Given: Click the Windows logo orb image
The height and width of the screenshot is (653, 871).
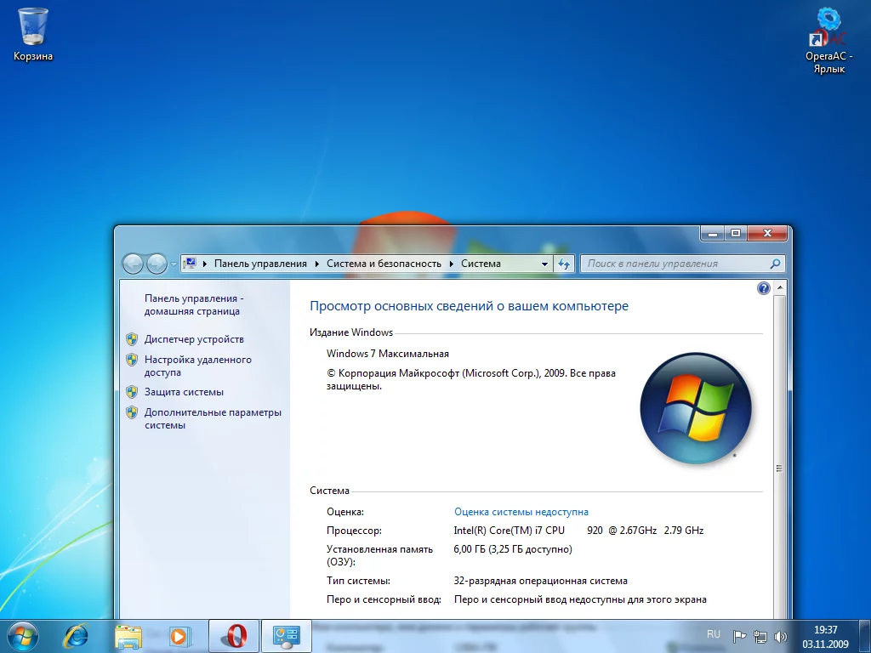Looking at the screenshot, I should click(696, 408).
